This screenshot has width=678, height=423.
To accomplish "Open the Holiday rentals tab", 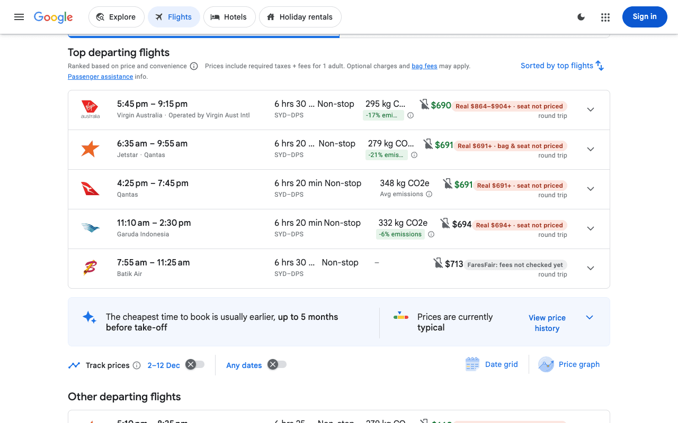I will [300, 17].
